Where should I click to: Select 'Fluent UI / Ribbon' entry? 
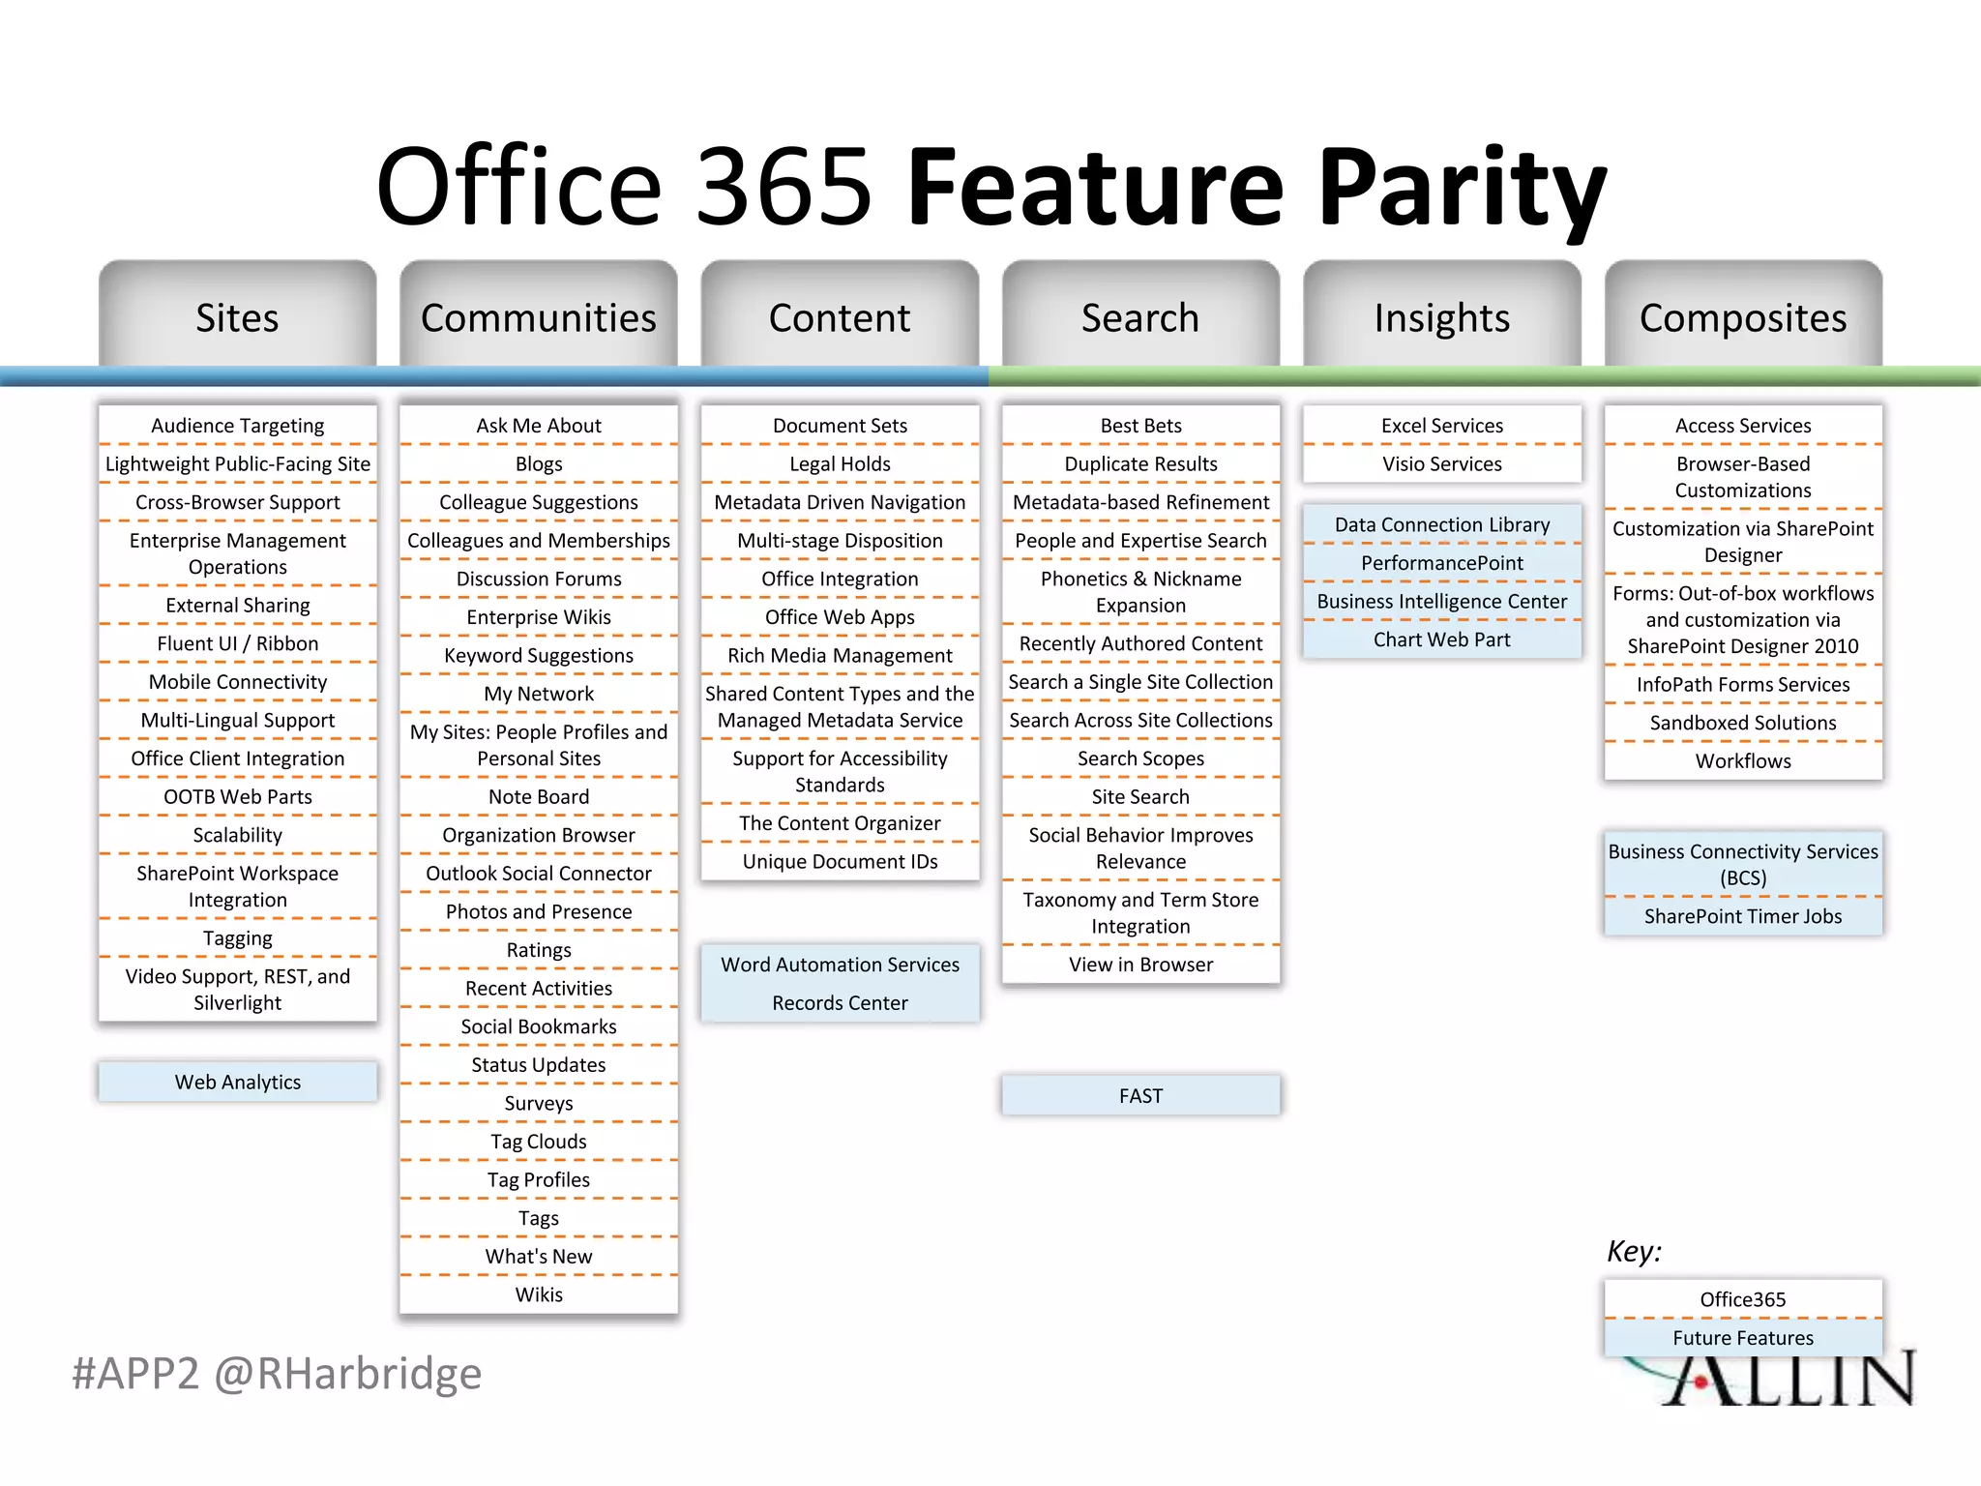(238, 643)
